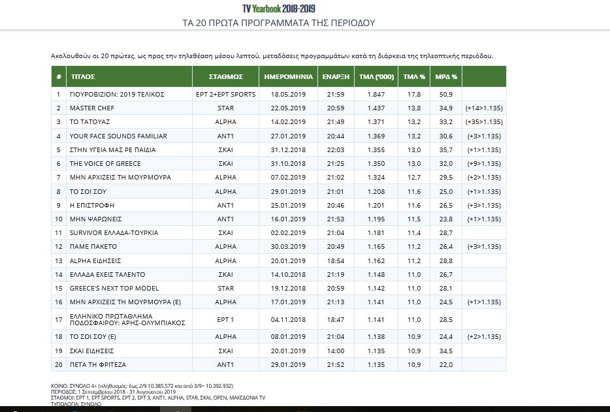Click the MASTER CHEF row title
Image resolution: width=610 pixels, height=412 pixels.
91,108
